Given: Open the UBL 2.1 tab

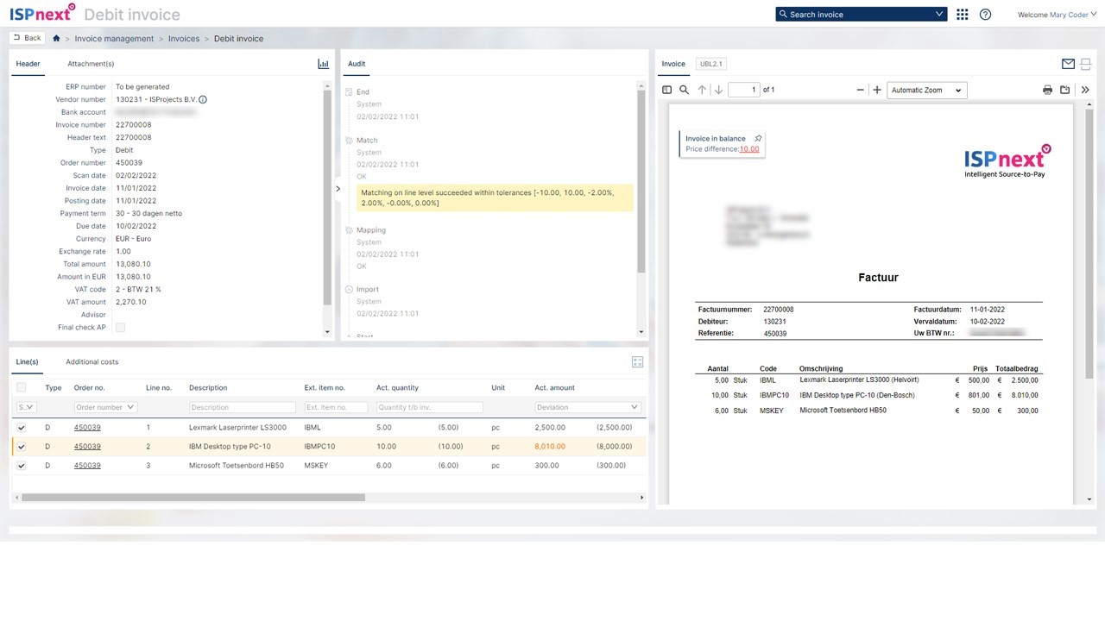Looking at the screenshot, I should [710, 63].
